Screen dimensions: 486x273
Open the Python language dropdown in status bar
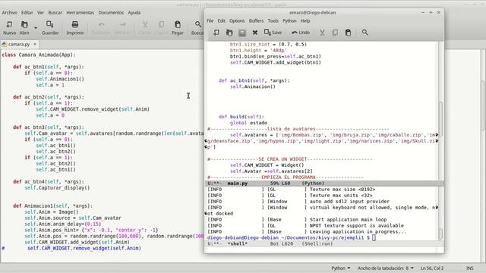(341, 268)
